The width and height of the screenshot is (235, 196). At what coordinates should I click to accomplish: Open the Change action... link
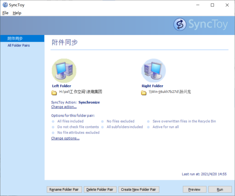pyautogui.click(x=64, y=107)
